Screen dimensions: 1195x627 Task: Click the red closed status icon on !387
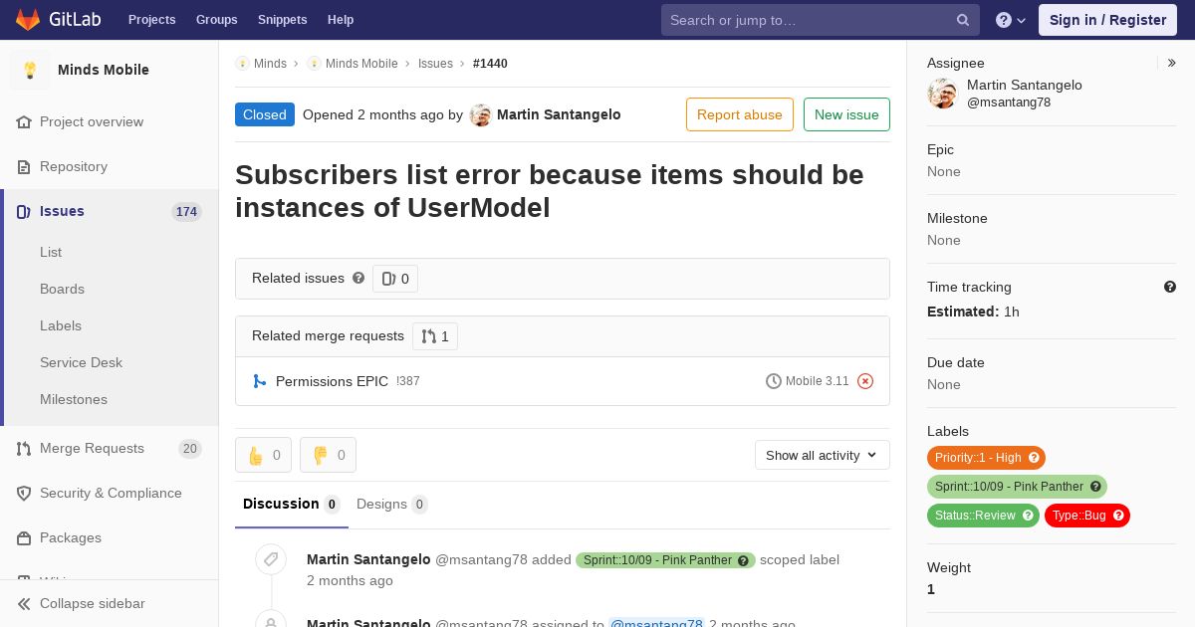(865, 381)
